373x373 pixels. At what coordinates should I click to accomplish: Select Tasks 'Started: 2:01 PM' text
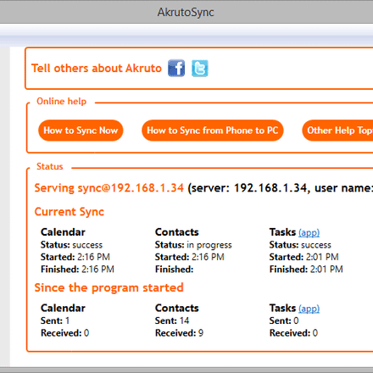(304, 257)
